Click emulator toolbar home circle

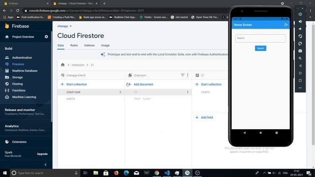[x=300, y=73]
